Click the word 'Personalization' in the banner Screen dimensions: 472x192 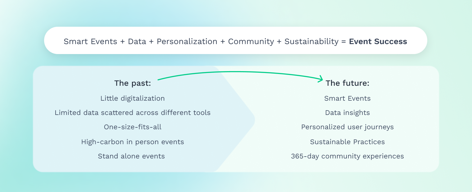pyautogui.click(x=187, y=42)
